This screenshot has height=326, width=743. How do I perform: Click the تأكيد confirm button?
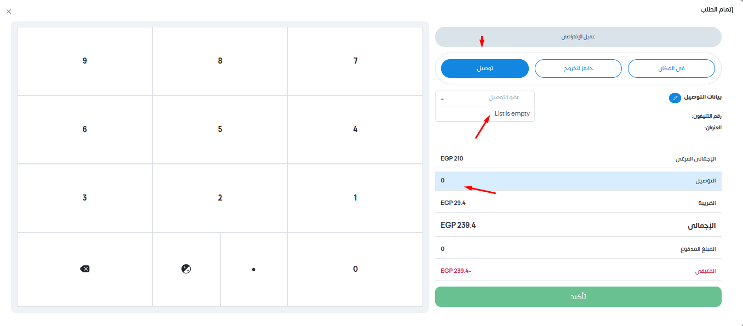[578, 296]
